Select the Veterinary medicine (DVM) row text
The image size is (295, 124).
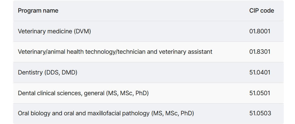(x=54, y=31)
